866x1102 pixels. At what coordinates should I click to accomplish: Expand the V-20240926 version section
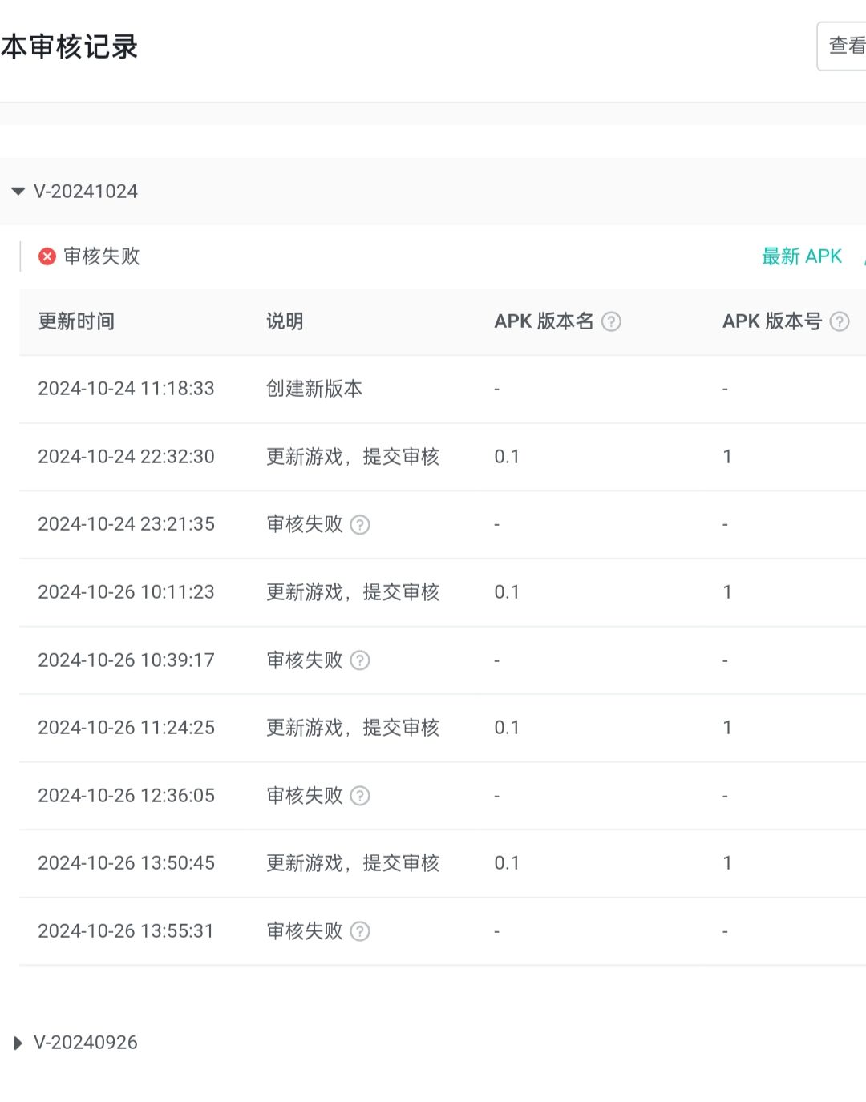click(x=18, y=1043)
